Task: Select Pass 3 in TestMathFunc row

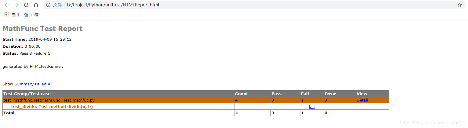Action: [x=273, y=100]
